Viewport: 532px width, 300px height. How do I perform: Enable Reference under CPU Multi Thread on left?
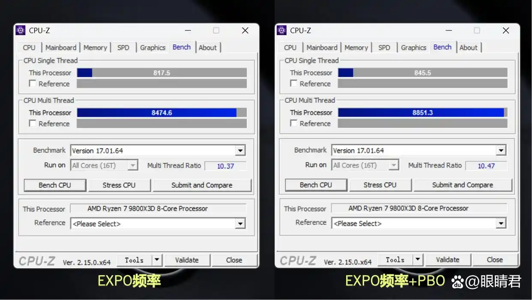(33, 123)
